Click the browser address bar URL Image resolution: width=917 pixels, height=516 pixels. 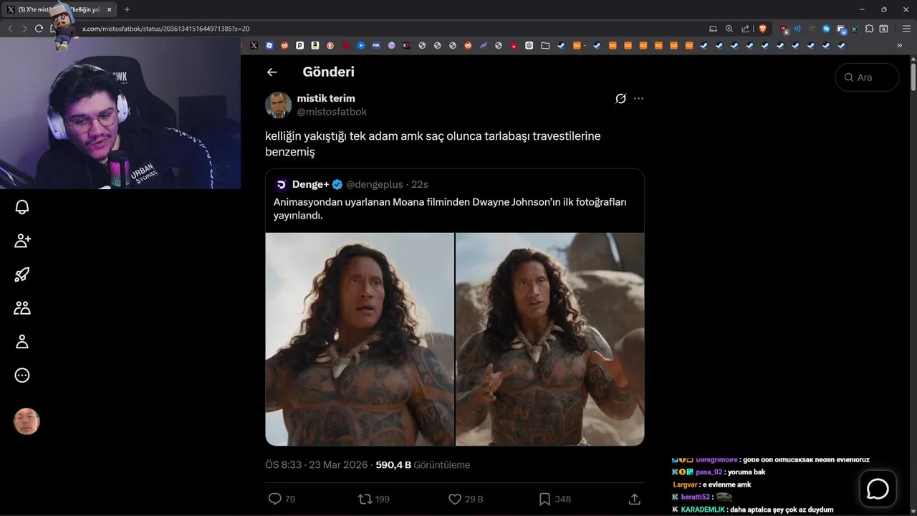[166, 29]
